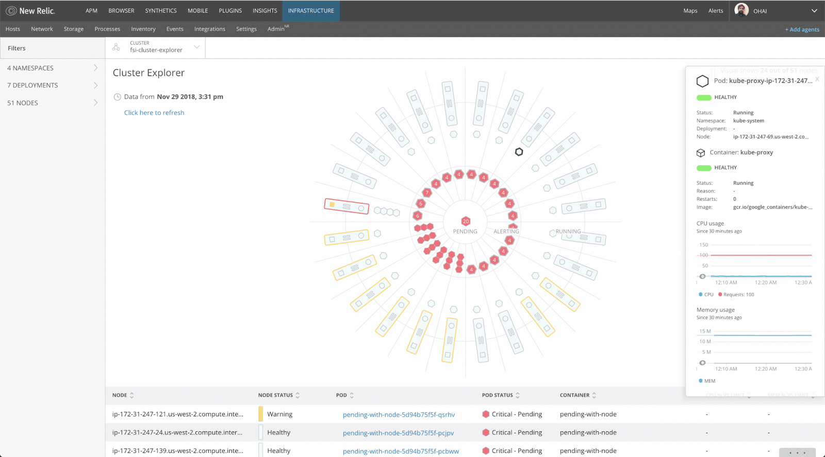Open the INSIGHTS menu
Screen dimensions: 825x457
[x=265, y=11]
